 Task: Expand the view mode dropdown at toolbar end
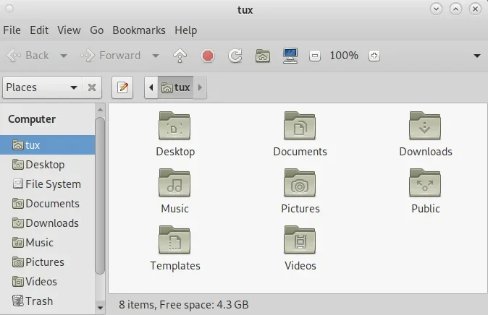[x=476, y=56]
